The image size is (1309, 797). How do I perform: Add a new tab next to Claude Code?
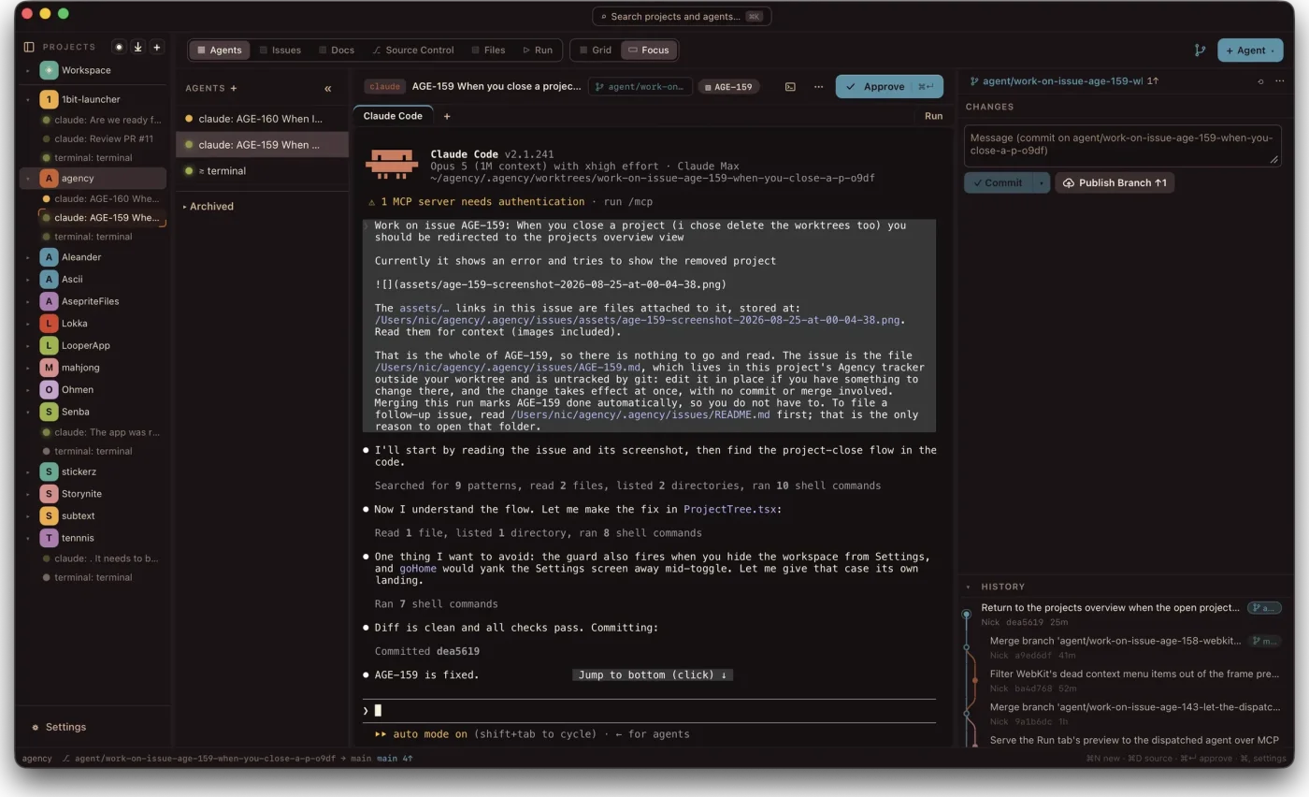447,116
